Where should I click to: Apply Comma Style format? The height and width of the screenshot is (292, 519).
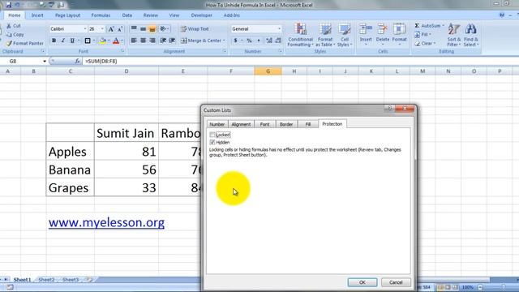click(x=259, y=41)
